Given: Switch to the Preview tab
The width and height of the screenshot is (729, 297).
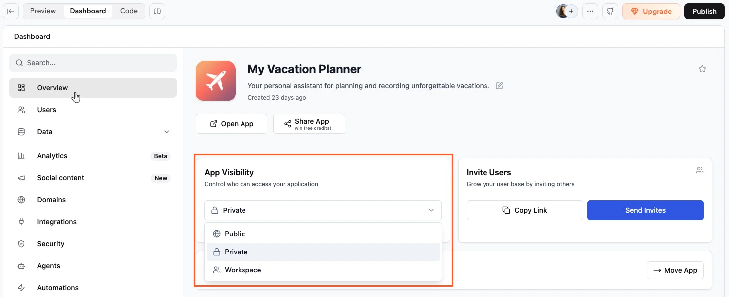Looking at the screenshot, I should point(42,10).
